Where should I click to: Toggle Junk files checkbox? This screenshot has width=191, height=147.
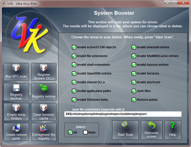pos(134,91)
